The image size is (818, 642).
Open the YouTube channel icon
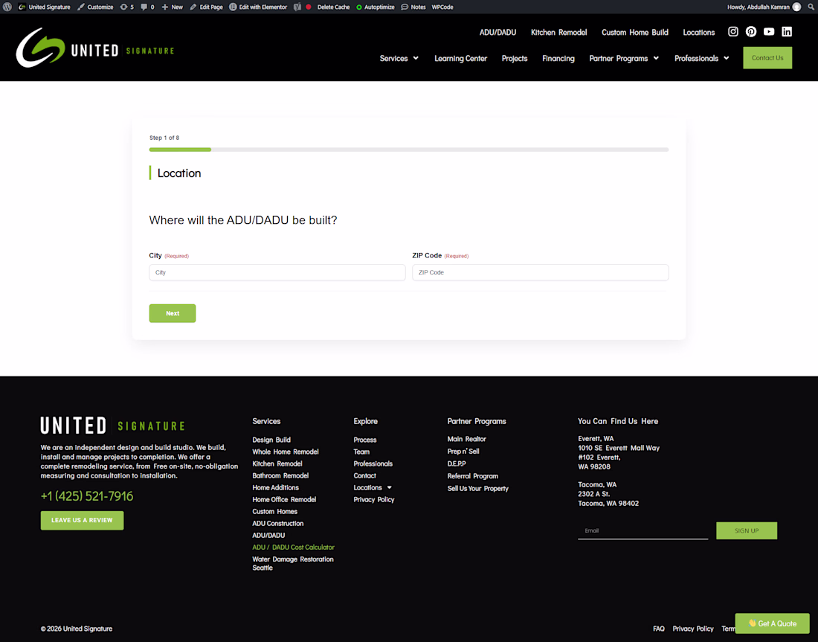(769, 32)
